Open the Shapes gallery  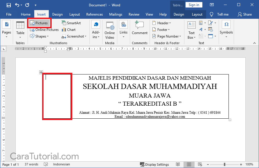39,36
